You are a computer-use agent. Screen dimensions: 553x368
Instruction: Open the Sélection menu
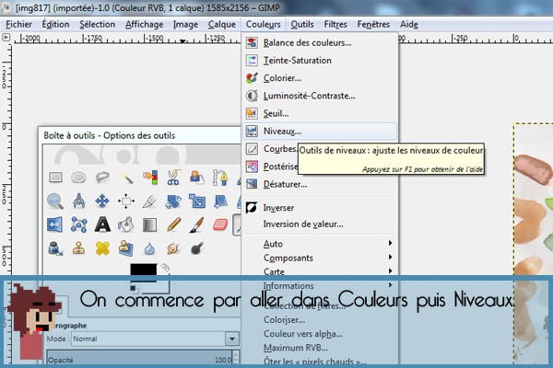[x=98, y=24]
